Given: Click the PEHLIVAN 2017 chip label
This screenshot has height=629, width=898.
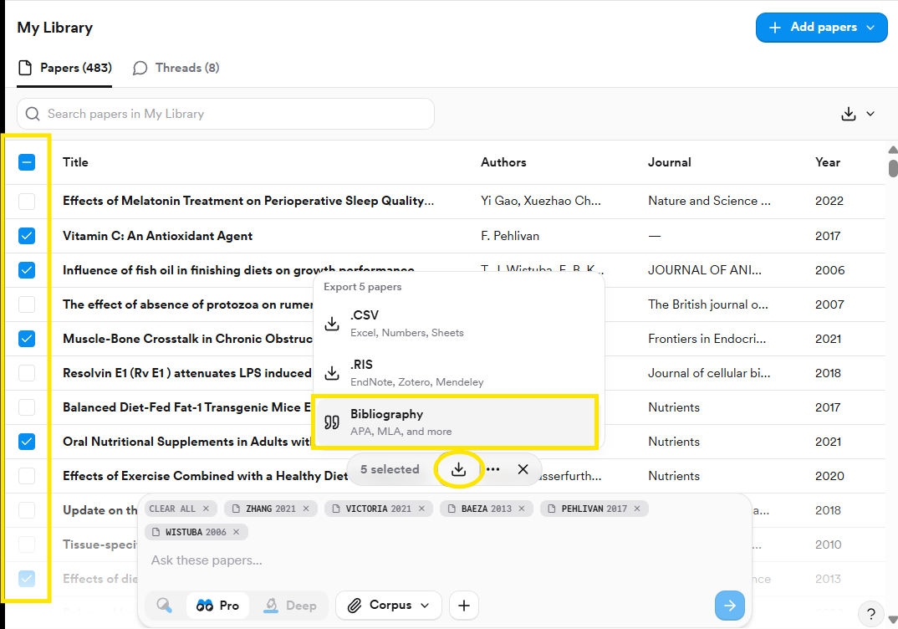Looking at the screenshot, I should pyautogui.click(x=594, y=509).
